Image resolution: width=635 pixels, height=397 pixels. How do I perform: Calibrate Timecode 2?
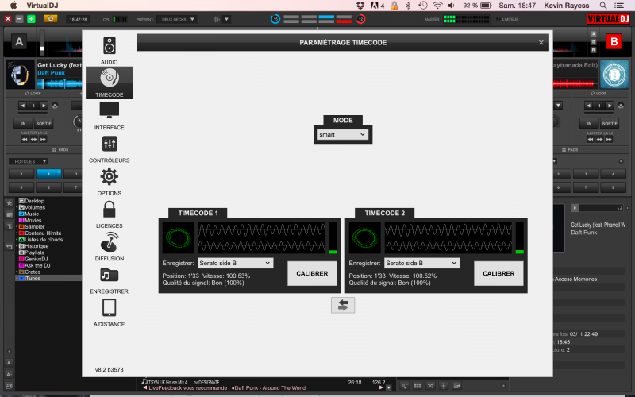[498, 273]
